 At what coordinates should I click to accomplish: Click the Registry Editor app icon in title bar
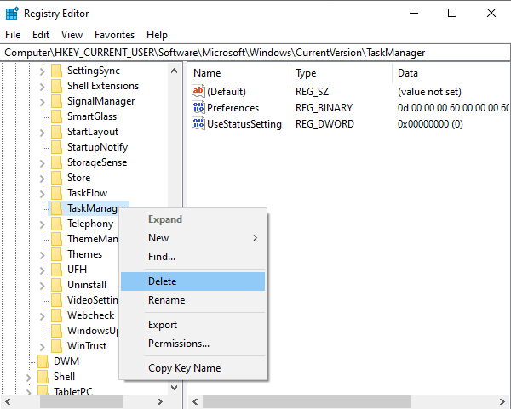[13, 14]
